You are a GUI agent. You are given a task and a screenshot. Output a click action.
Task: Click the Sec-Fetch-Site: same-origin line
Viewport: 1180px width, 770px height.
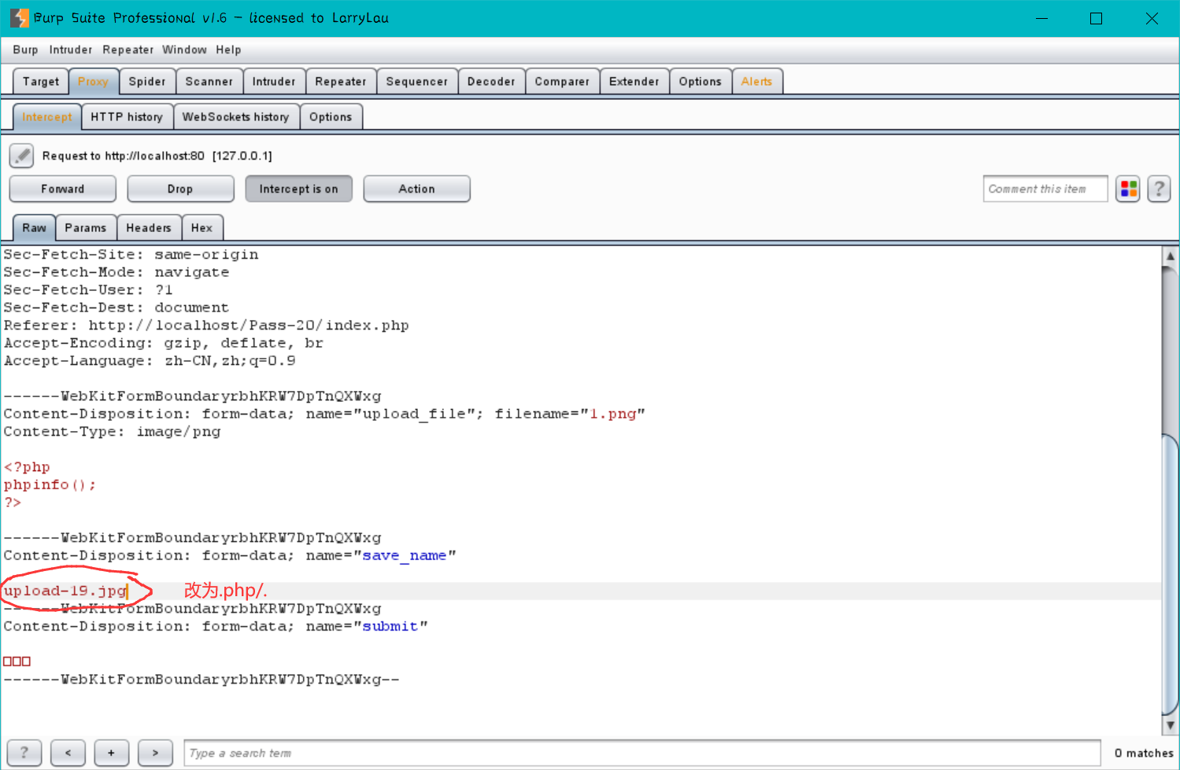click(x=131, y=255)
